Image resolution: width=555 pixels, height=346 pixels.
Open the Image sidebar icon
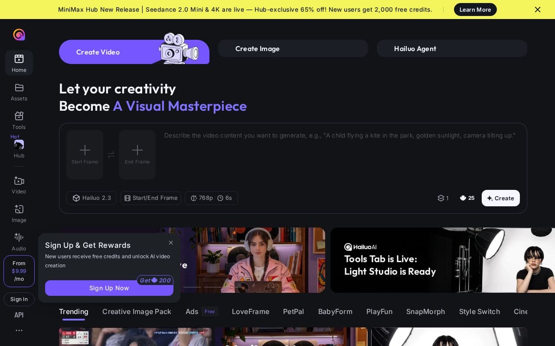19,209
